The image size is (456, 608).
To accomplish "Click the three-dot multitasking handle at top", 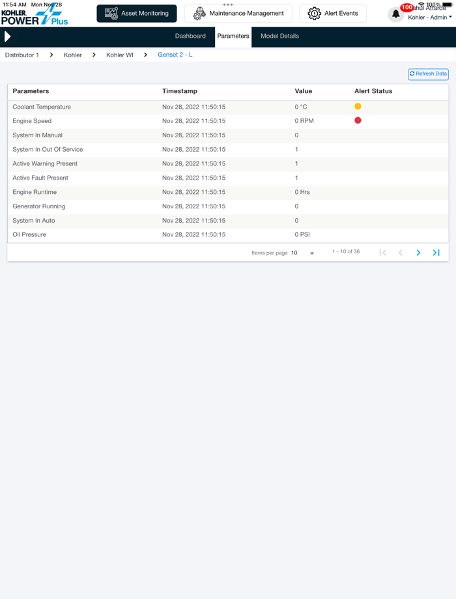I will click(x=228, y=5).
